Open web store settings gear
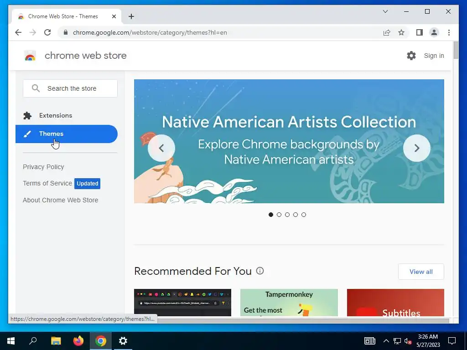 tap(411, 55)
